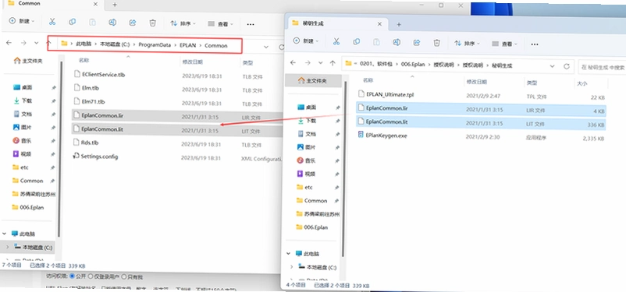Click 0201、软件包 breadcrumb in 秘钥生成 window
This screenshot has width=626, height=292.
[x=376, y=64]
